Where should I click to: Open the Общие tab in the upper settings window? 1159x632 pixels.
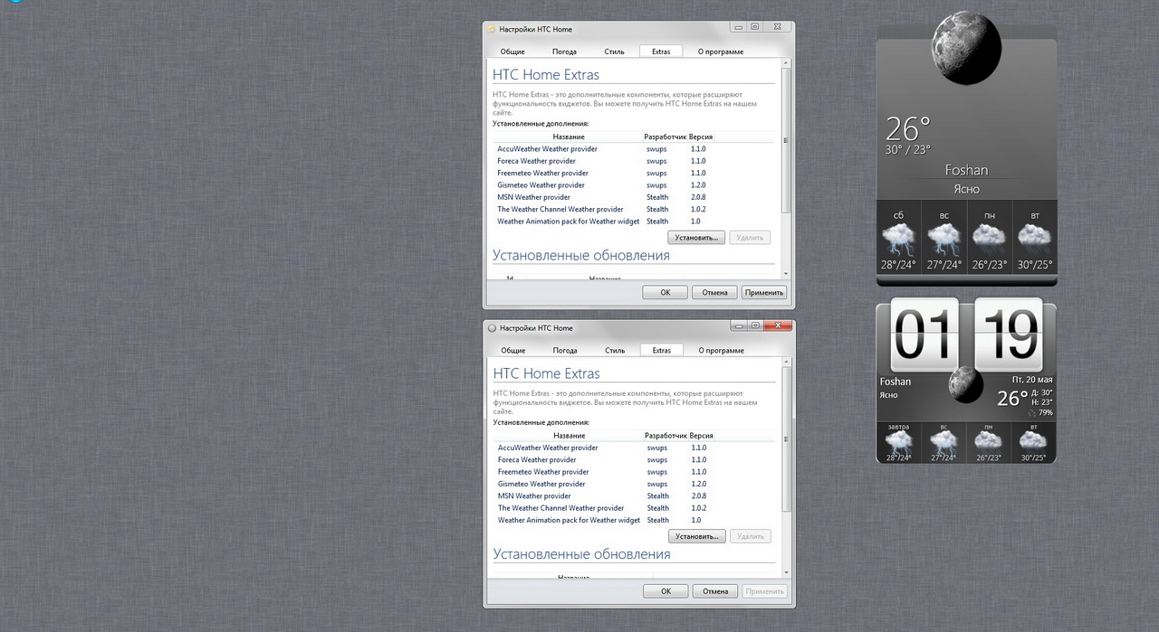pos(512,52)
